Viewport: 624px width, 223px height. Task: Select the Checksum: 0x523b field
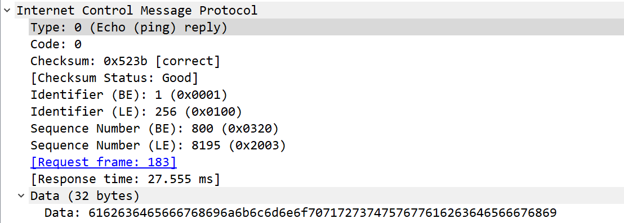tap(326, 61)
